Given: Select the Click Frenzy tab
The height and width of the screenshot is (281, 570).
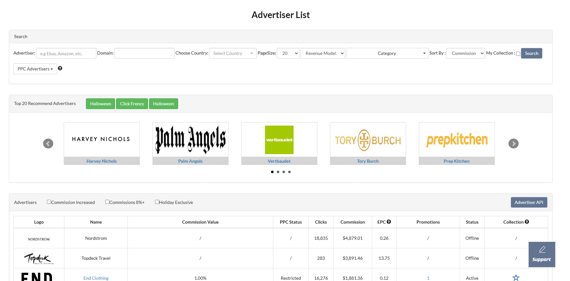Looking at the screenshot, I should click(x=132, y=104).
